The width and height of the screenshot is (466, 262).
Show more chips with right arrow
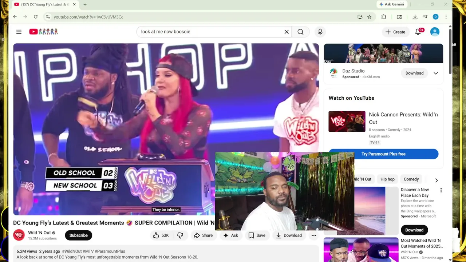click(x=436, y=180)
